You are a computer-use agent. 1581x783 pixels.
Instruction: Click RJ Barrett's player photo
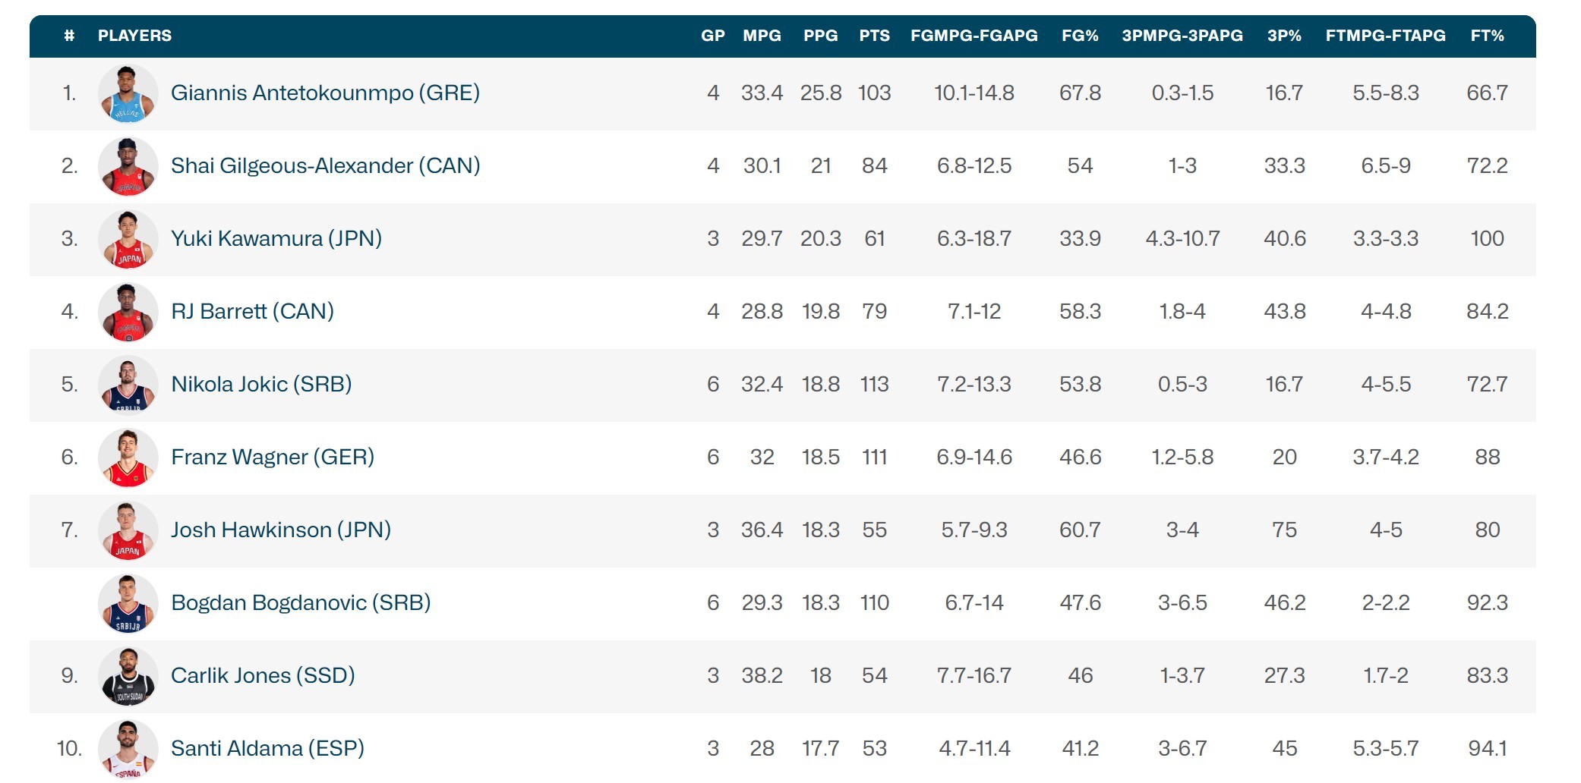pos(128,313)
